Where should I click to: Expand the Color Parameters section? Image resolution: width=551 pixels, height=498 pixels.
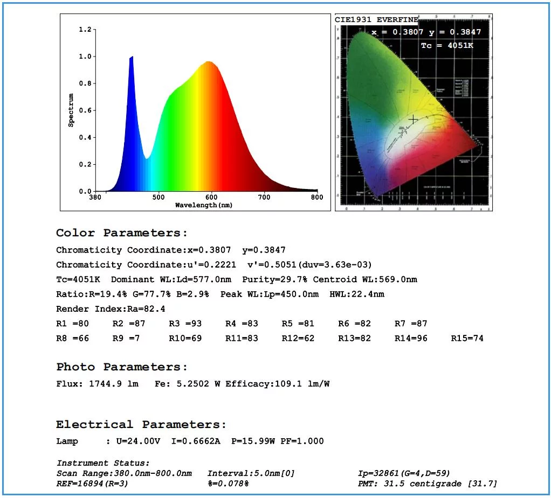pos(120,233)
